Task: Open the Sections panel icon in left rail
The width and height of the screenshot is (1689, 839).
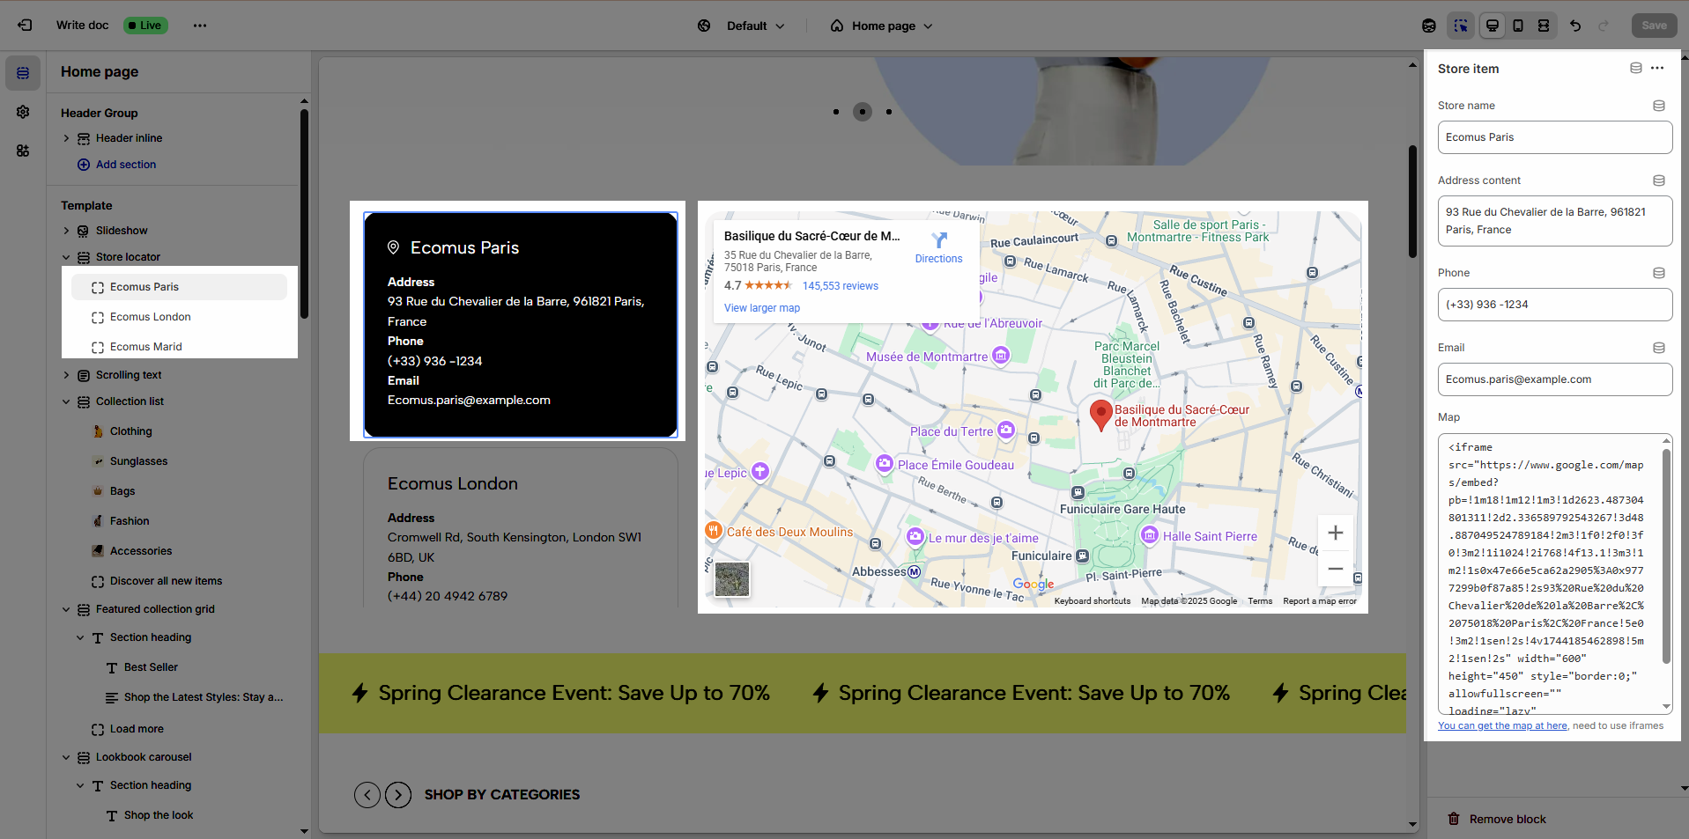Action: coord(23,73)
